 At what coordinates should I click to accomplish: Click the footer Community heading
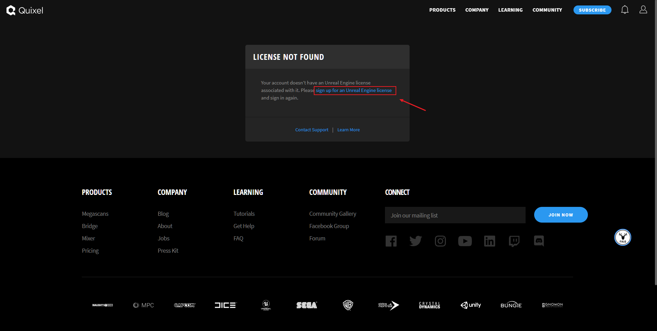click(328, 192)
